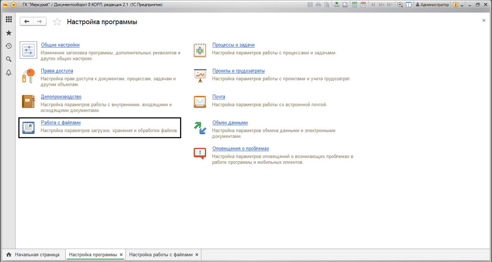Open Общие настройки link
The image size is (492, 262).
tap(60, 45)
